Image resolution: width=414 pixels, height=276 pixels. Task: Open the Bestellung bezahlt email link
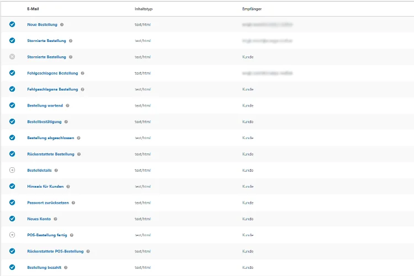tap(44, 268)
